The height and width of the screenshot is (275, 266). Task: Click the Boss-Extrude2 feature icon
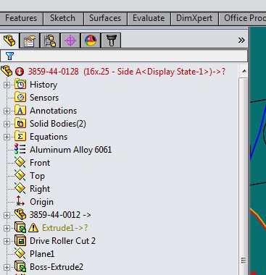pyautogui.click(x=20, y=266)
